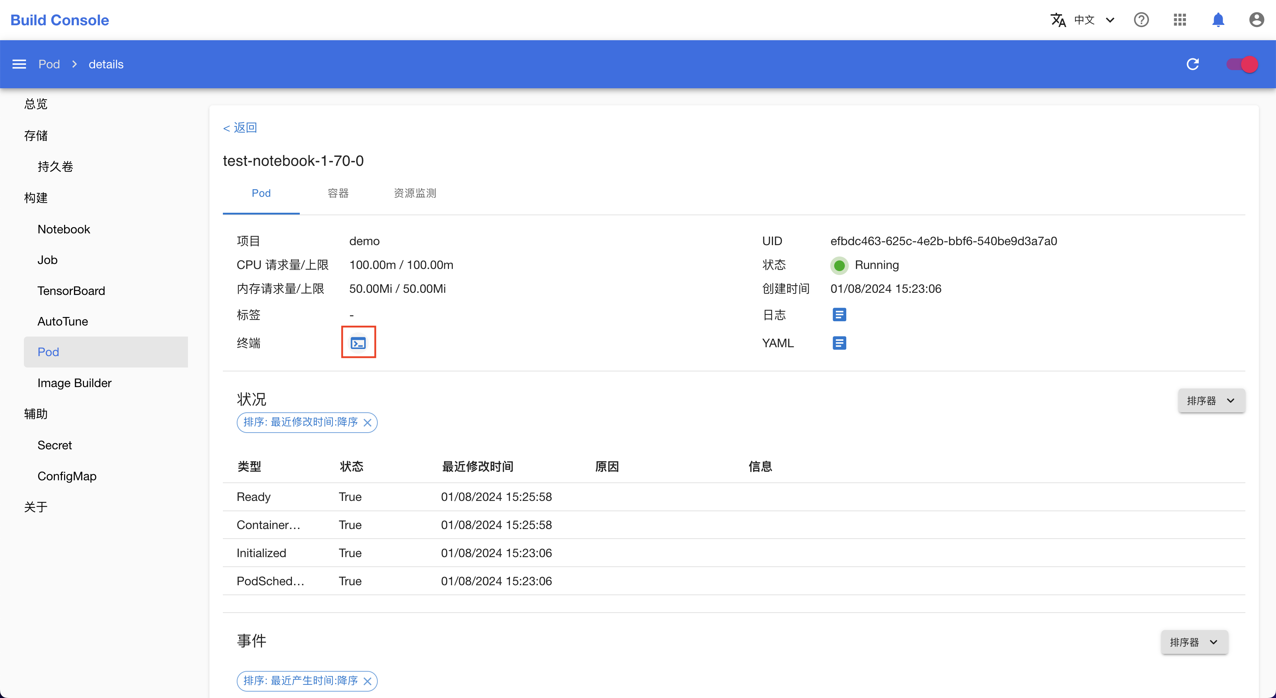Click the UID value efbdc463-625c...
This screenshot has width=1276, height=698.
943,241
